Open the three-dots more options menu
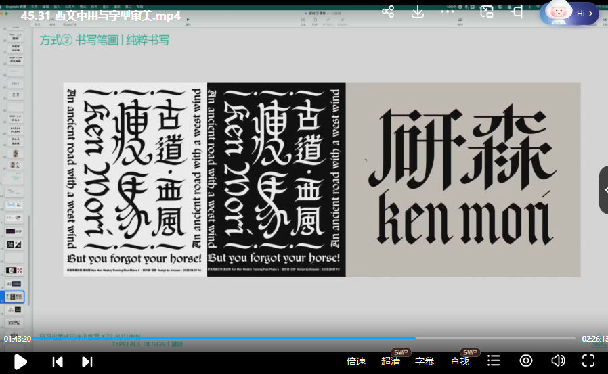This screenshot has width=608, height=374. (448, 12)
